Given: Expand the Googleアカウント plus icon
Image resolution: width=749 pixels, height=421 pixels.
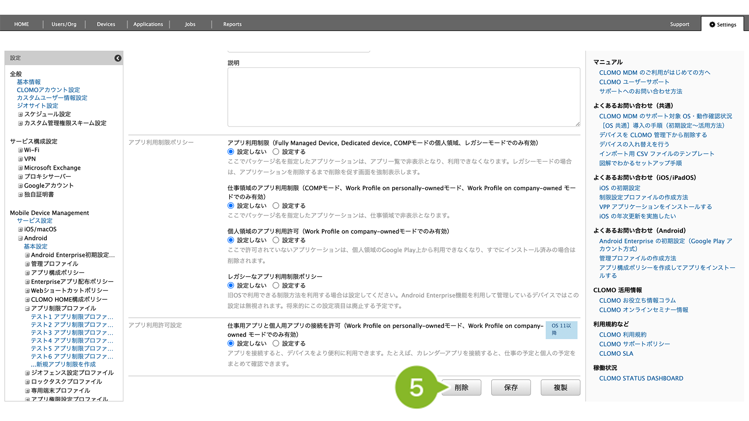Looking at the screenshot, I should tap(20, 186).
